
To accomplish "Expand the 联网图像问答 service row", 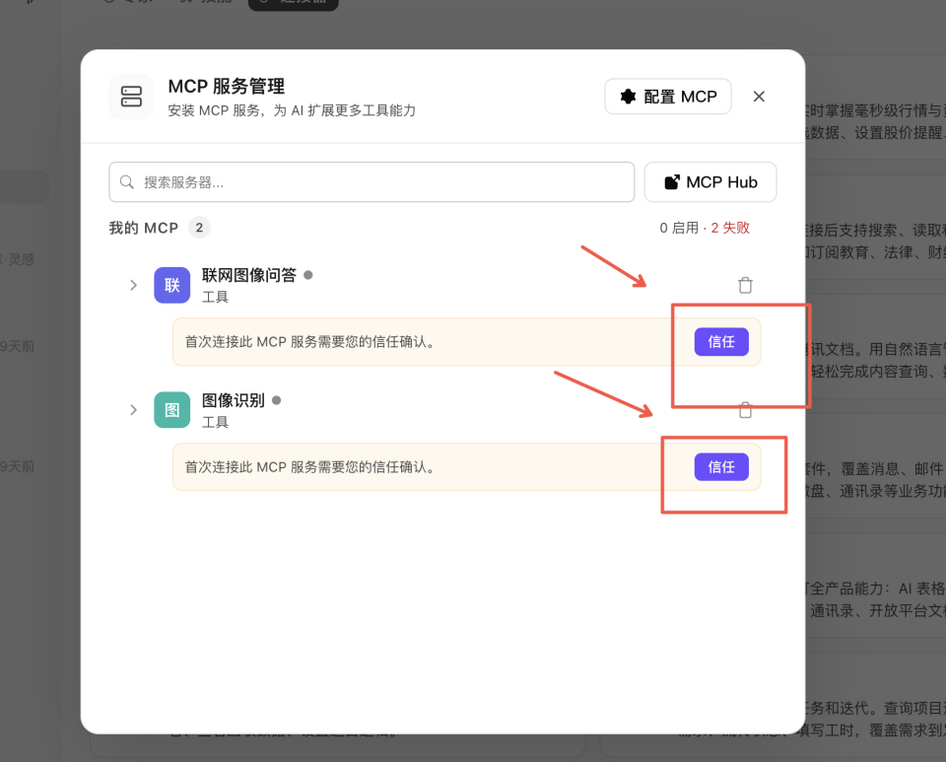I will click(133, 285).
